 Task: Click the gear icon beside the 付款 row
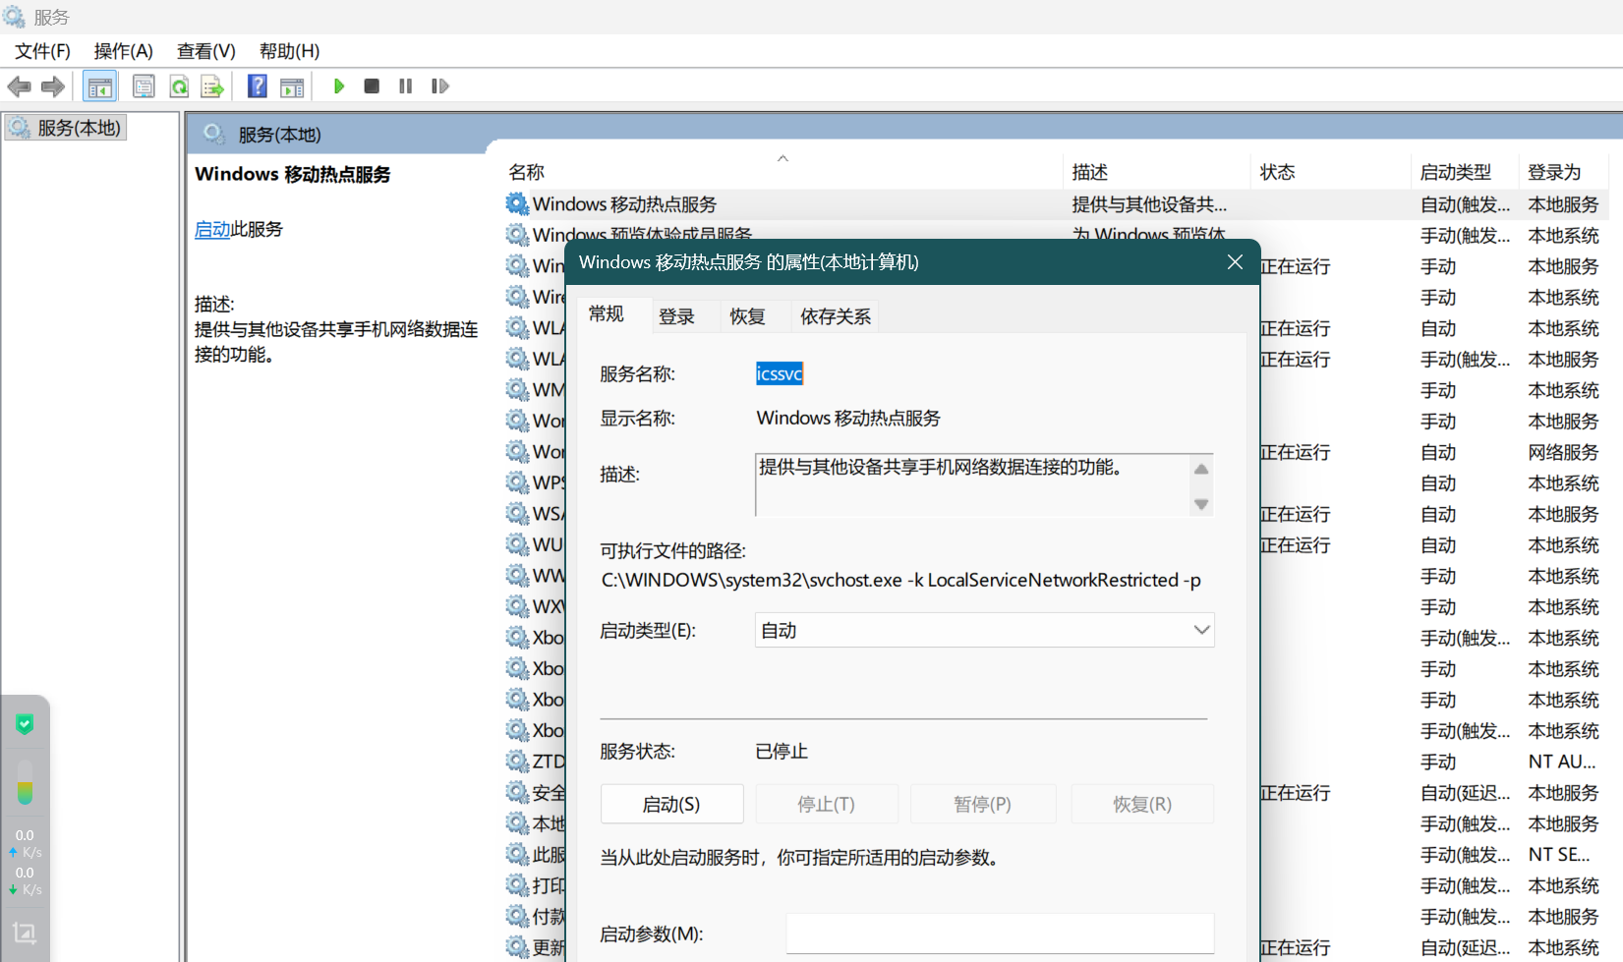point(517,916)
